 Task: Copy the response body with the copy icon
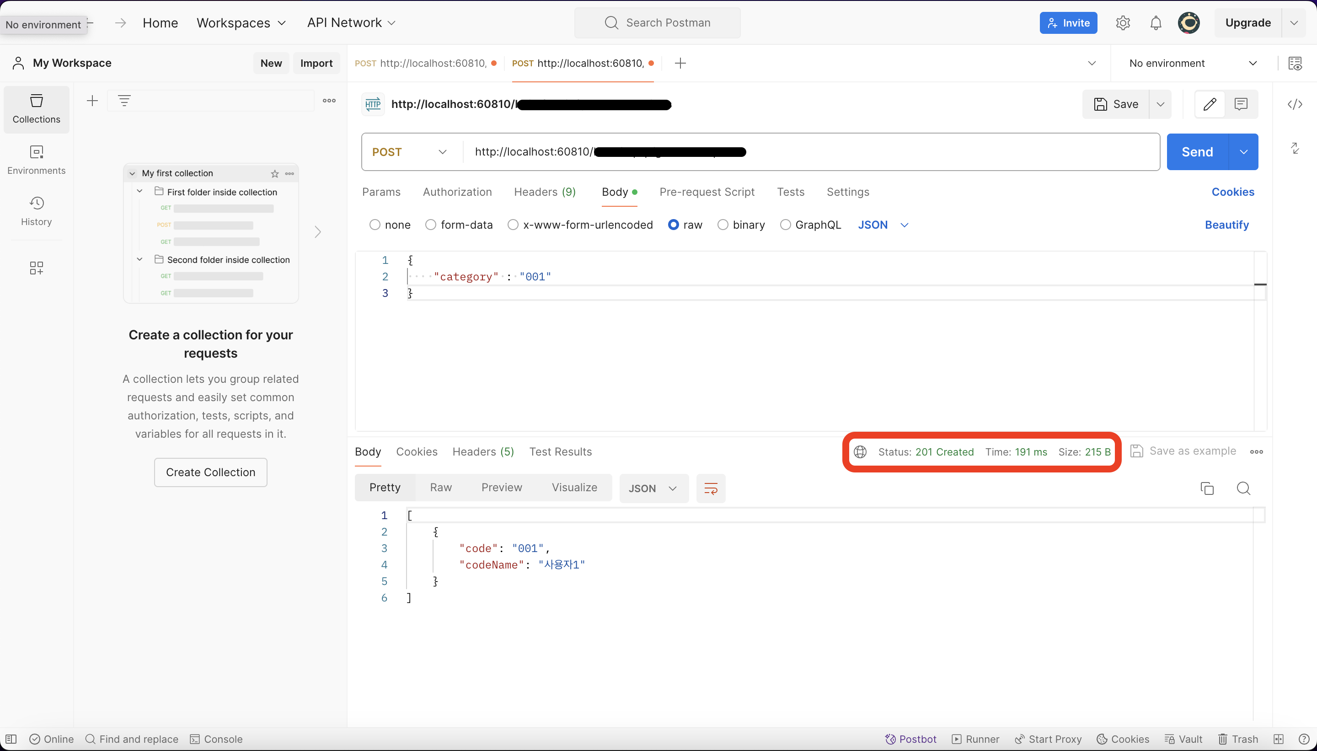pos(1207,488)
